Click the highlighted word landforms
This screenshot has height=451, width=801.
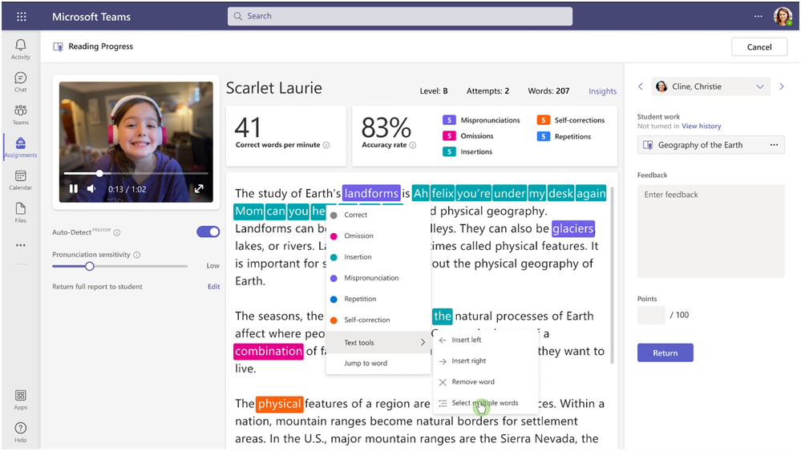click(371, 193)
